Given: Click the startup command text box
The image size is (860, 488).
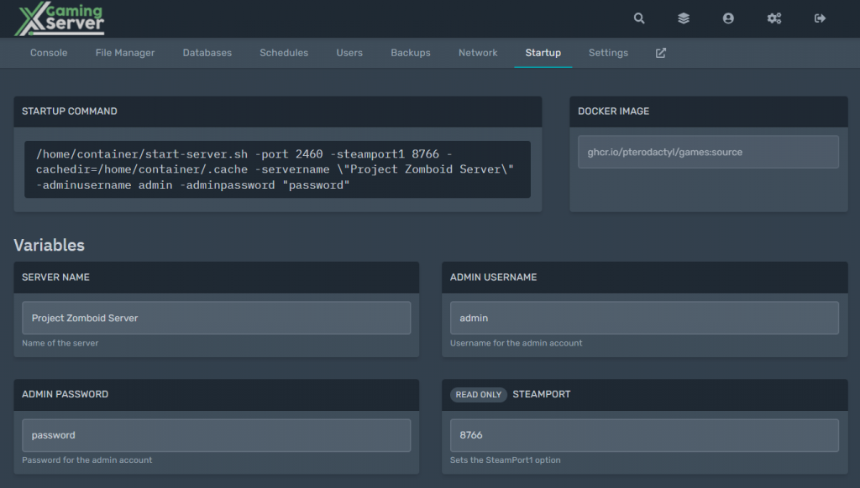Looking at the screenshot, I should 277,169.
